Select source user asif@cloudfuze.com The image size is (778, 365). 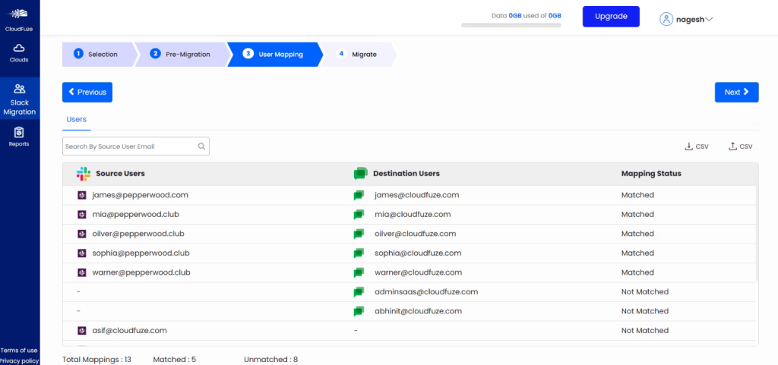tap(129, 330)
